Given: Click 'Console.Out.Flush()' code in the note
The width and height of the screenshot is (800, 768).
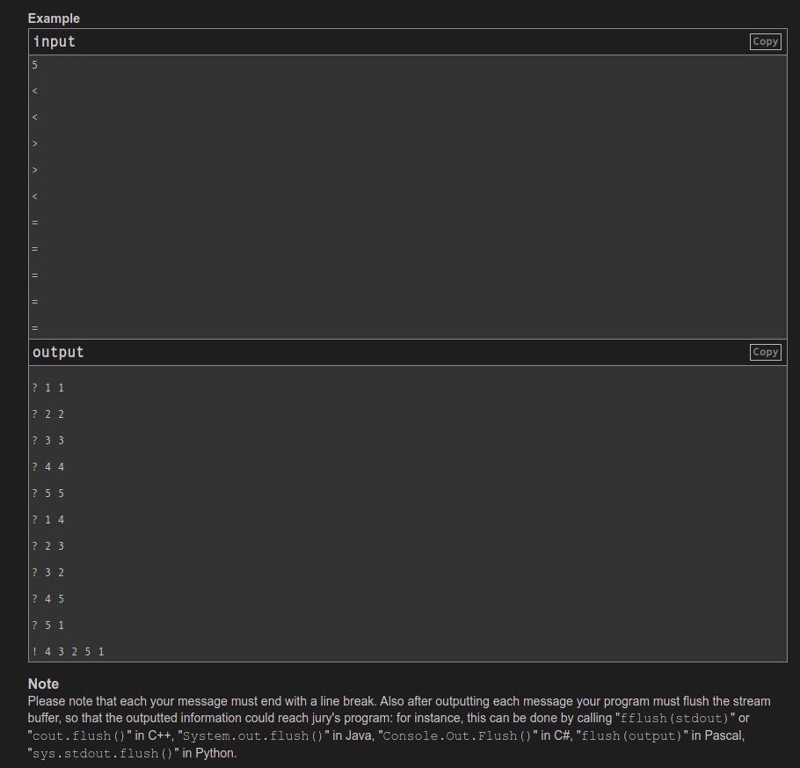Looking at the screenshot, I should coord(458,735).
